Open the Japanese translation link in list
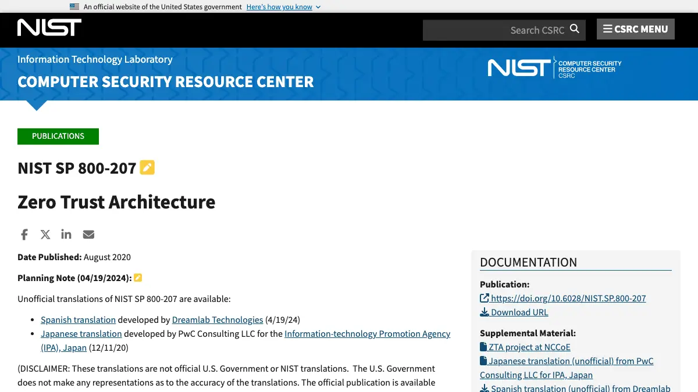The width and height of the screenshot is (698, 392). pyautogui.click(x=81, y=334)
